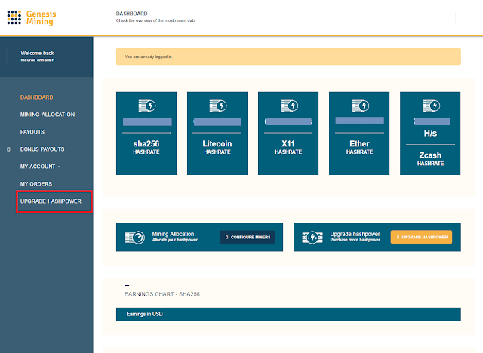
Task: Select My Orders in the sidebar
Action: point(36,184)
